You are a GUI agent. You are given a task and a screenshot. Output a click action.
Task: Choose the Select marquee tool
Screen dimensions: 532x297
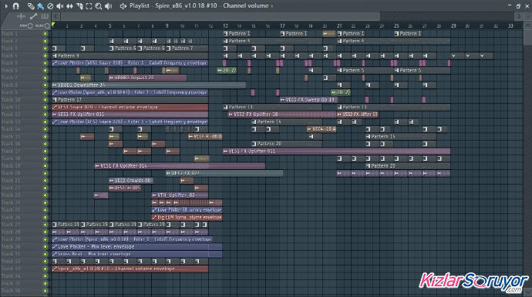tap(89, 5)
